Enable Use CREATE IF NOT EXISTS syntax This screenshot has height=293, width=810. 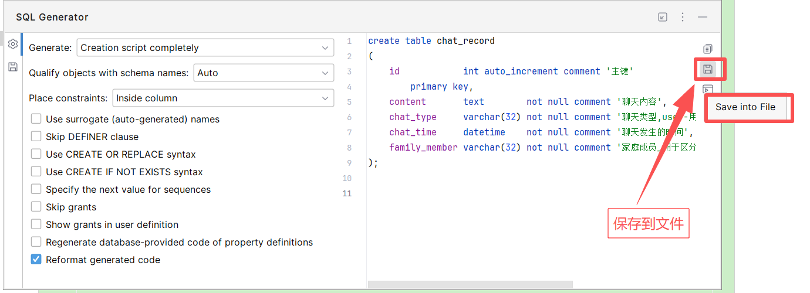[x=36, y=172]
